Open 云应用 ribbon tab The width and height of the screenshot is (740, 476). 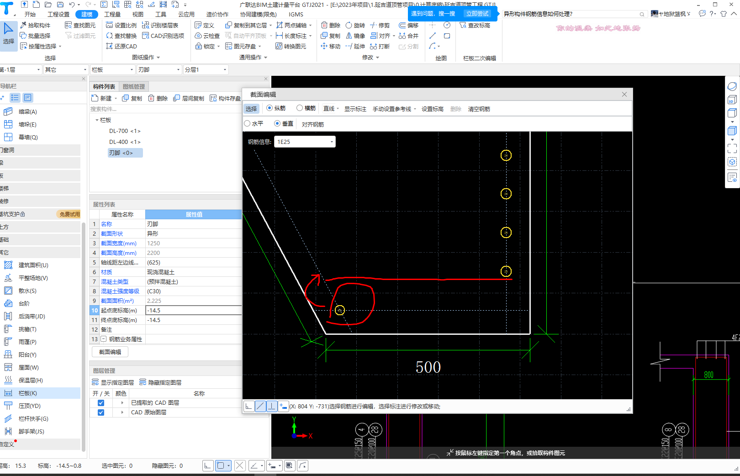pyautogui.click(x=186, y=14)
